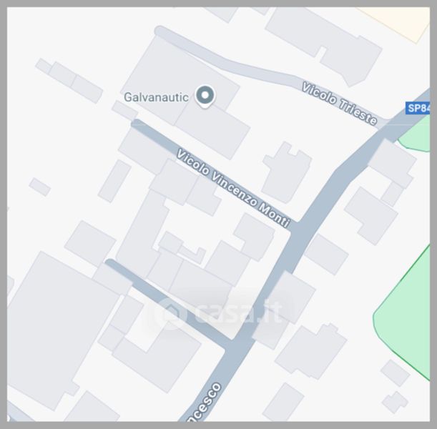Select the large green park area
437x429 pixels.
(x=406, y=312)
